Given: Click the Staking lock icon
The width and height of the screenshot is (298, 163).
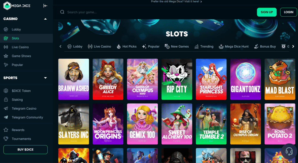Looking at the screenshot, I should (x=6, y=100).
